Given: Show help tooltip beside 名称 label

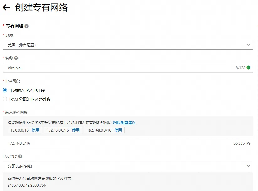Looking at the screenshot, I should coord(16,58).
